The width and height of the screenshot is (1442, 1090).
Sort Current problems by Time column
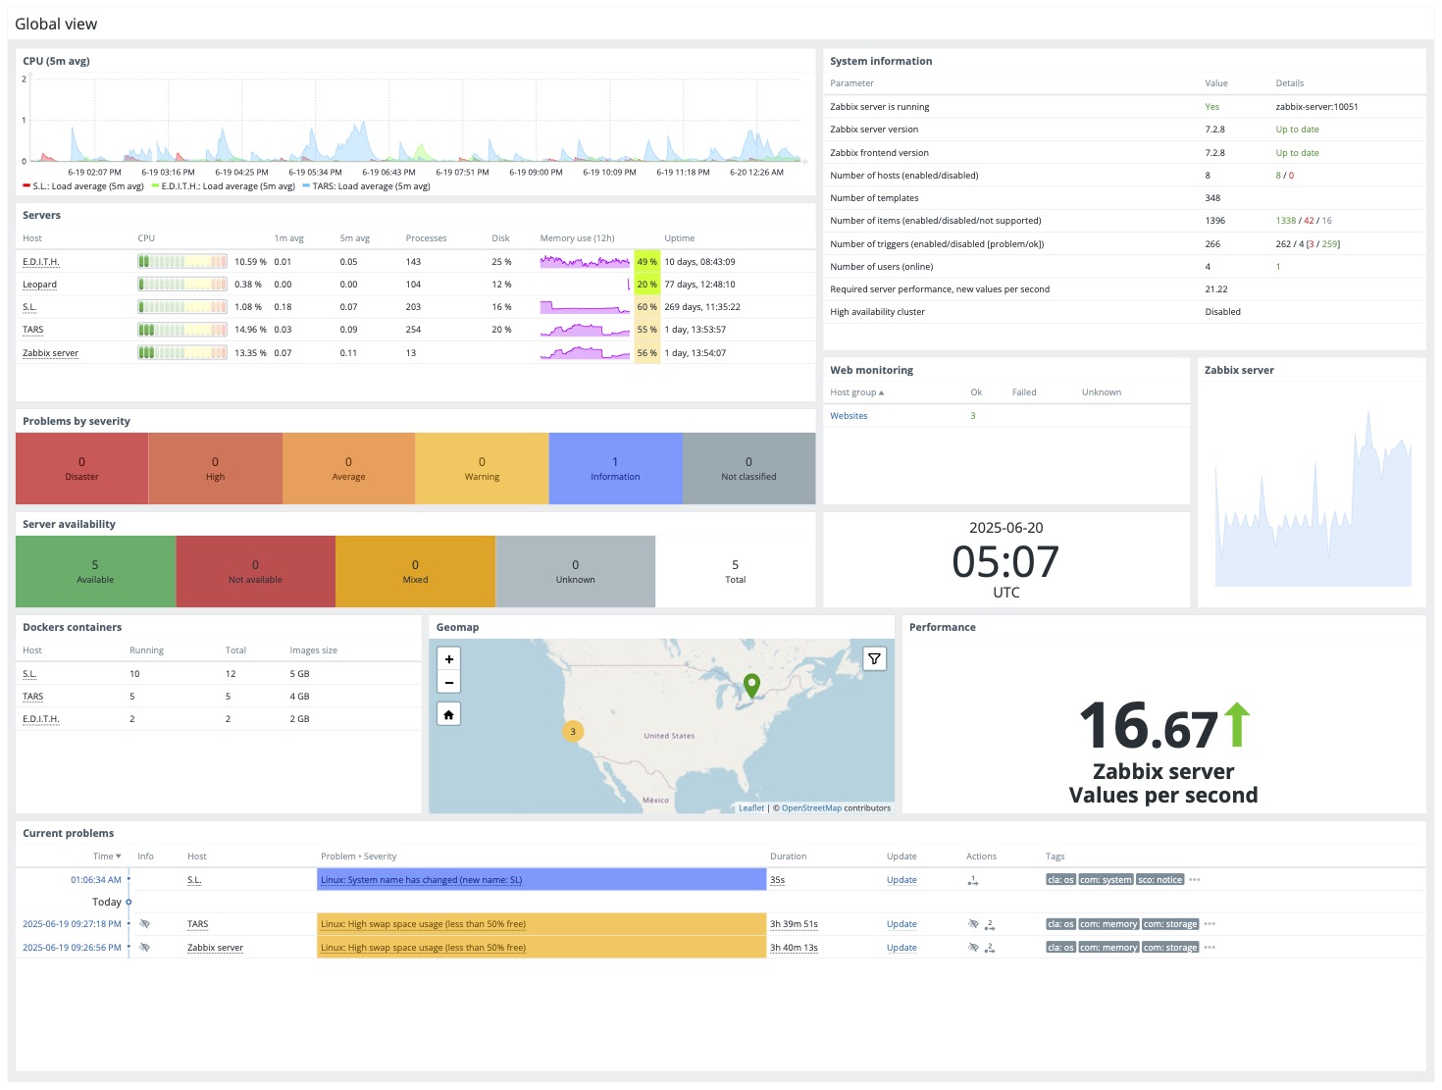pyautogui.click(x=106, y=856)
